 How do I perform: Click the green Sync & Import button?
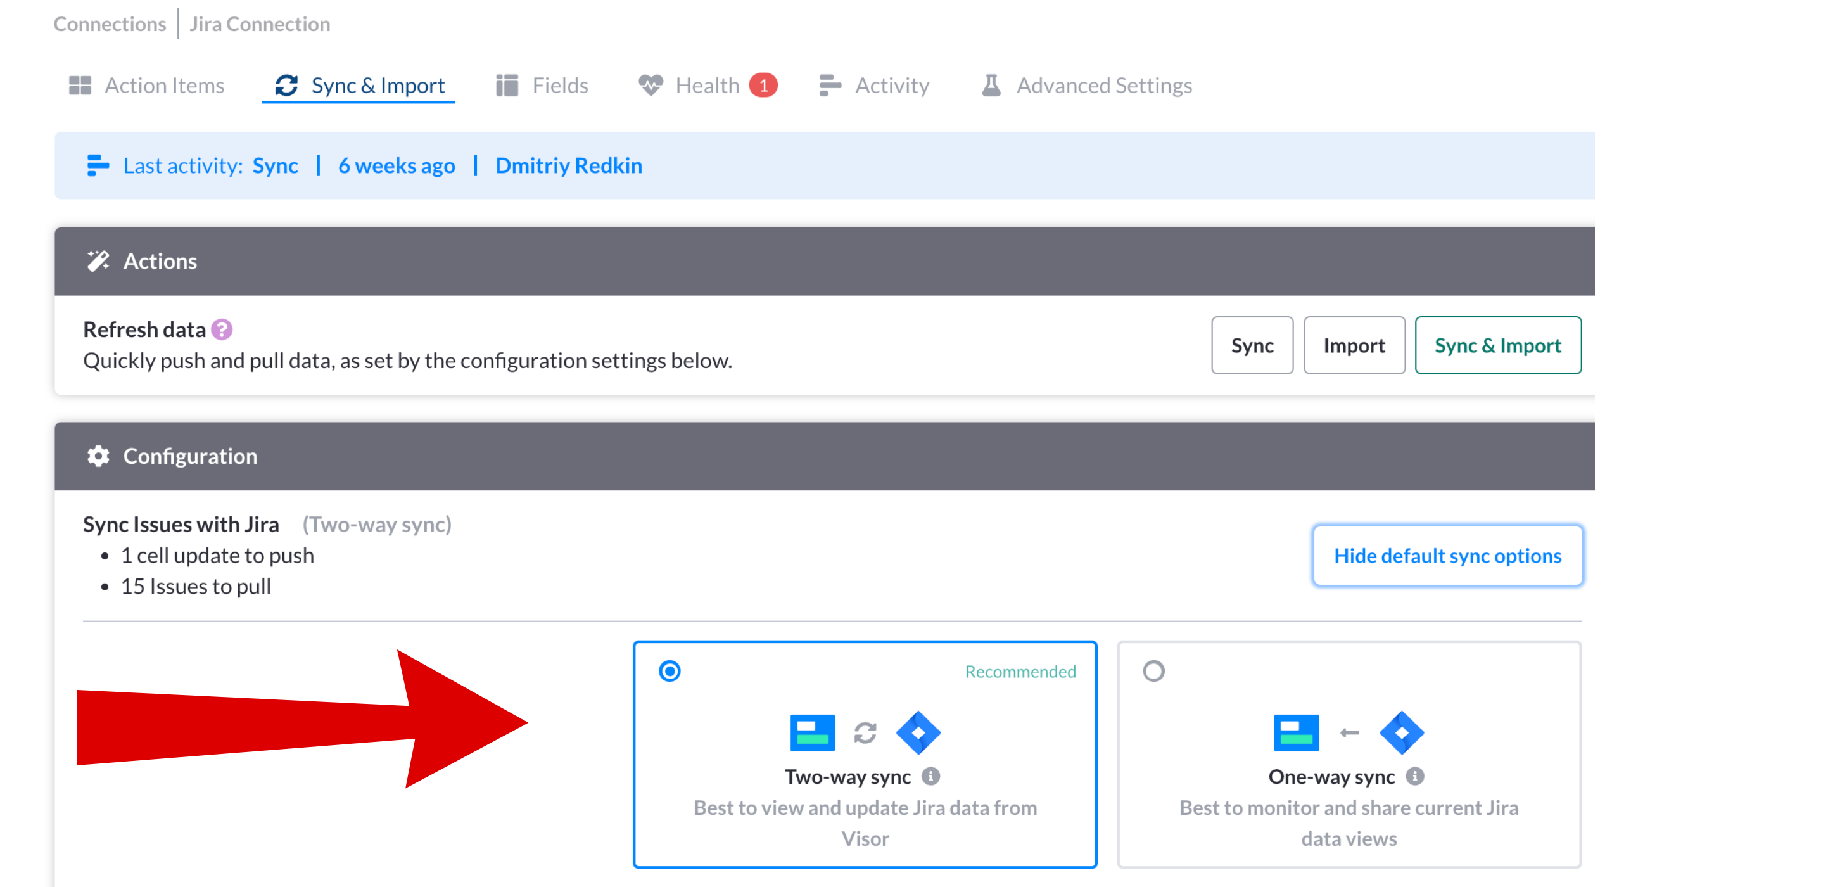[1498, 346]
